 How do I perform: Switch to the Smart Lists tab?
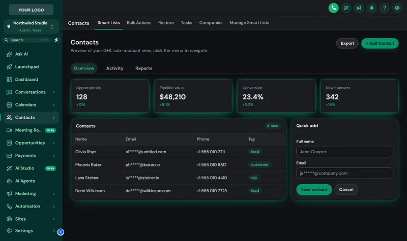click(x=108, y=23)
